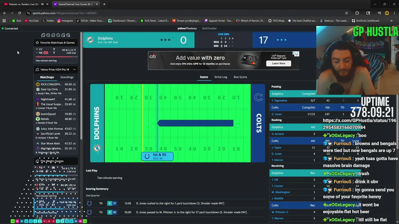This screenshot has width=399, height=224.
Task: Focus the address bar URL
Action: 65,13
